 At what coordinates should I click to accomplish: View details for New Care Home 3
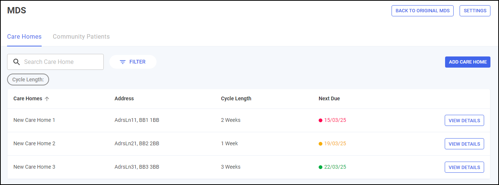tap(464, 167)
